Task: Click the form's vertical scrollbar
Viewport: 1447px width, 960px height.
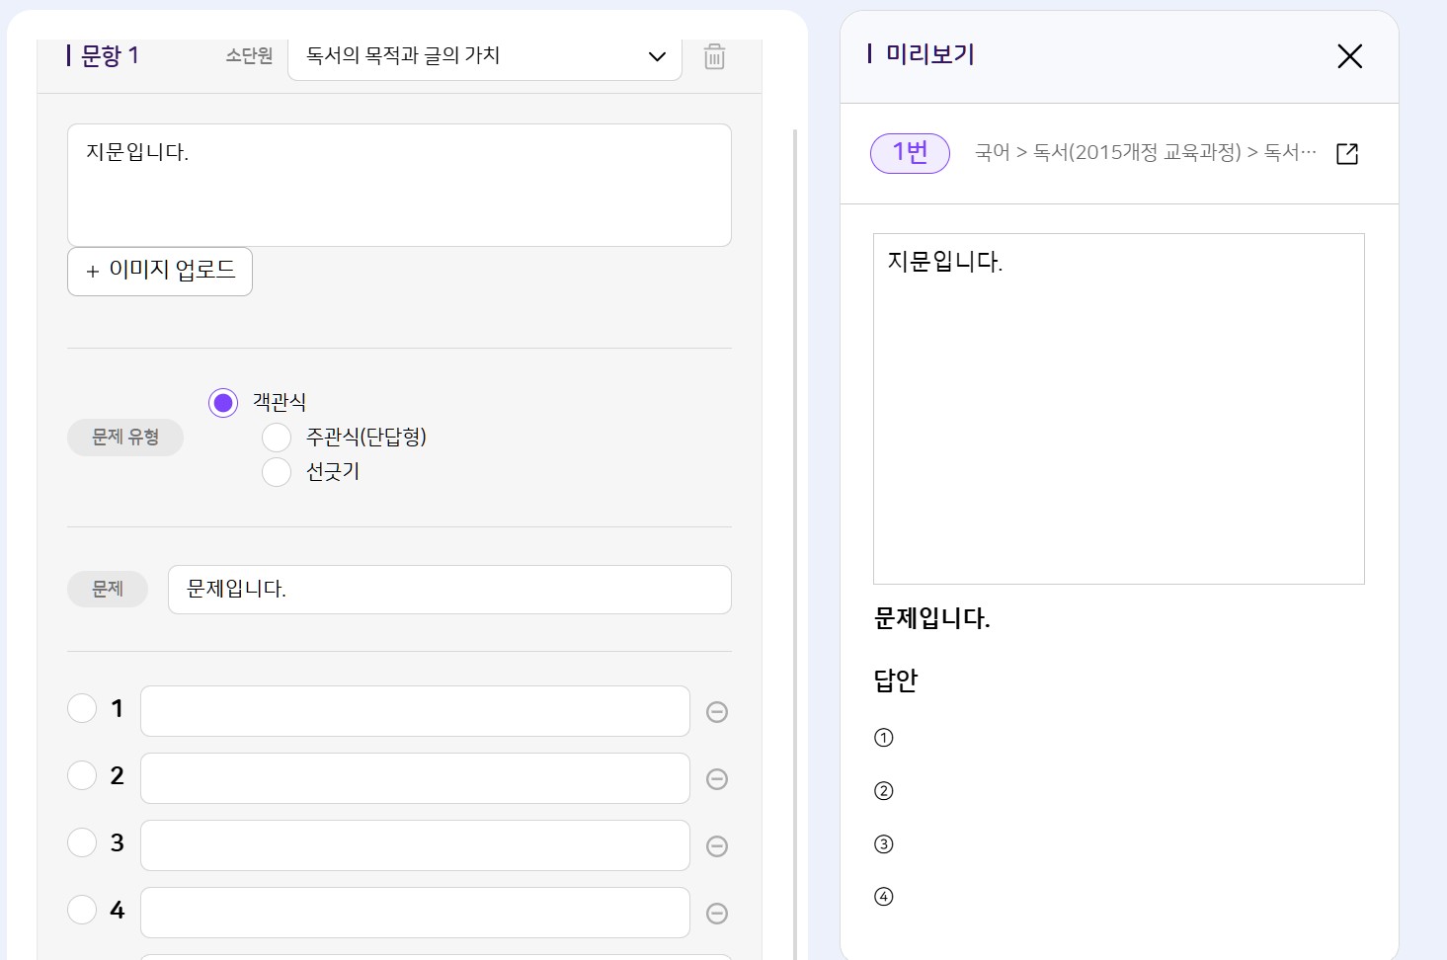Action: tap(795, 543)
